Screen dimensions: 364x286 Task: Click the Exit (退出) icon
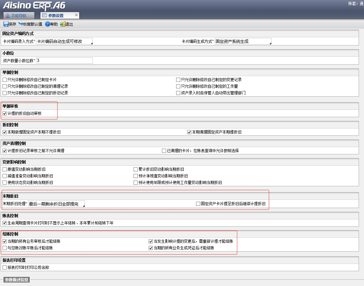click(63, 24)
